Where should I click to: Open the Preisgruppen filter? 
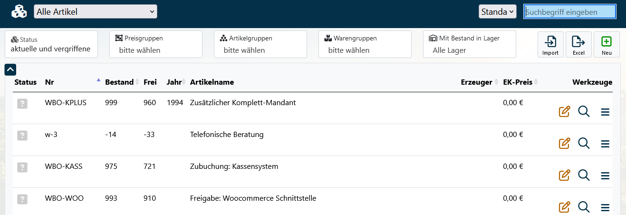tap(156, 45)
